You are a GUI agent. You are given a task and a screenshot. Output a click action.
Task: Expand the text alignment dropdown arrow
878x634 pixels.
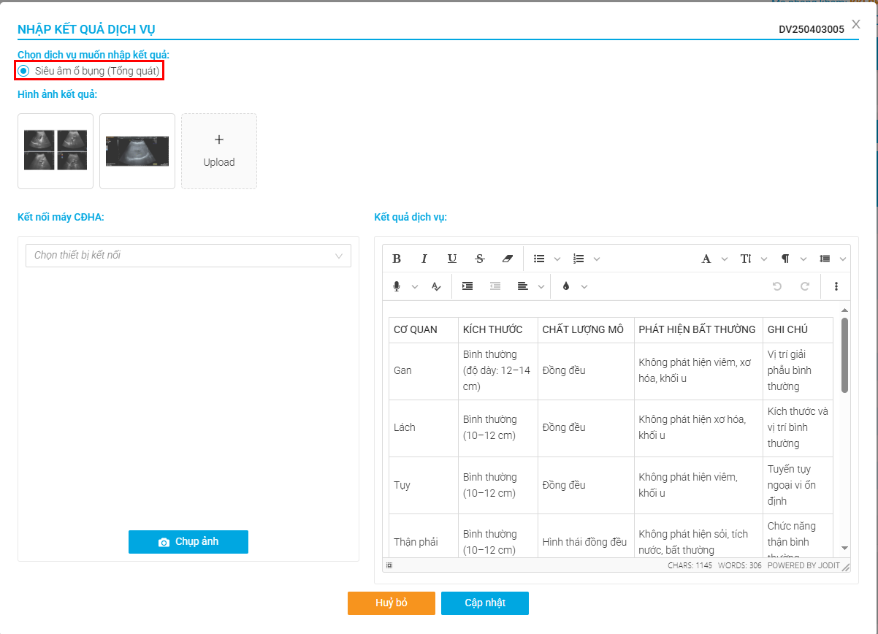pos(541,286)
